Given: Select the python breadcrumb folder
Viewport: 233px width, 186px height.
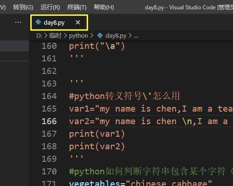Looking at the screenshot, I should pyautogui.click(x=78, y=36).
